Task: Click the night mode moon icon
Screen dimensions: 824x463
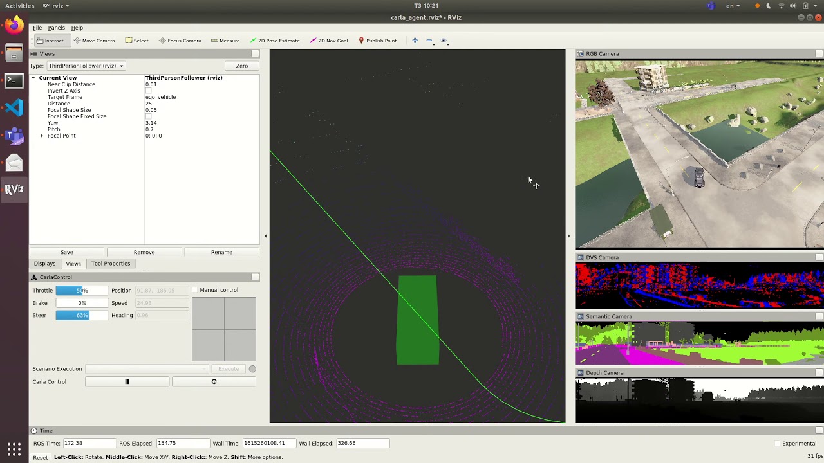Action: [x=769, y=6]
